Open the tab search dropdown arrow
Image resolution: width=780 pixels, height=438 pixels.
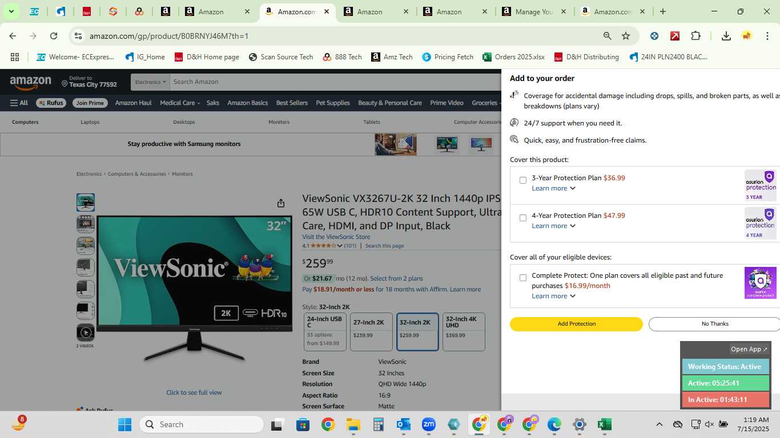click(11, 11)
